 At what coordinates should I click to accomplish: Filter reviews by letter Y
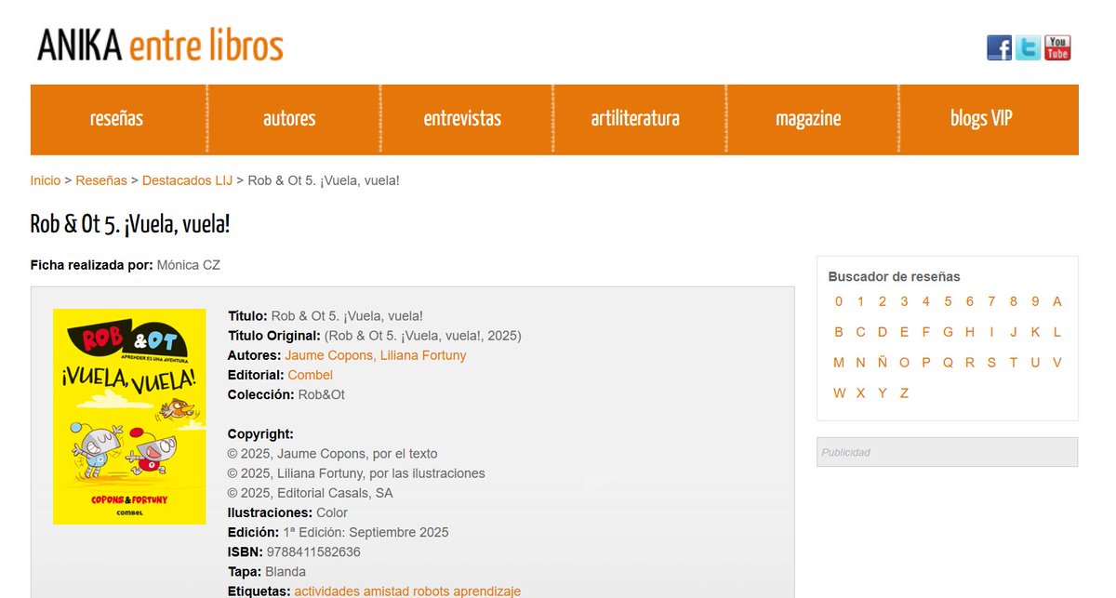click(x=883, y=393)
